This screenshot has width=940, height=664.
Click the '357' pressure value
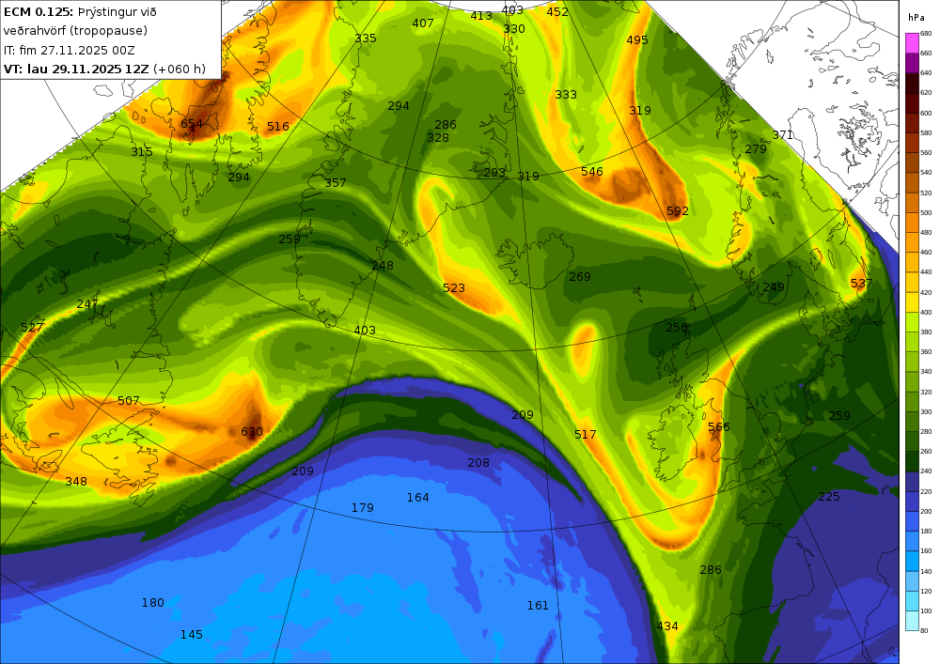tap(336, 183)
